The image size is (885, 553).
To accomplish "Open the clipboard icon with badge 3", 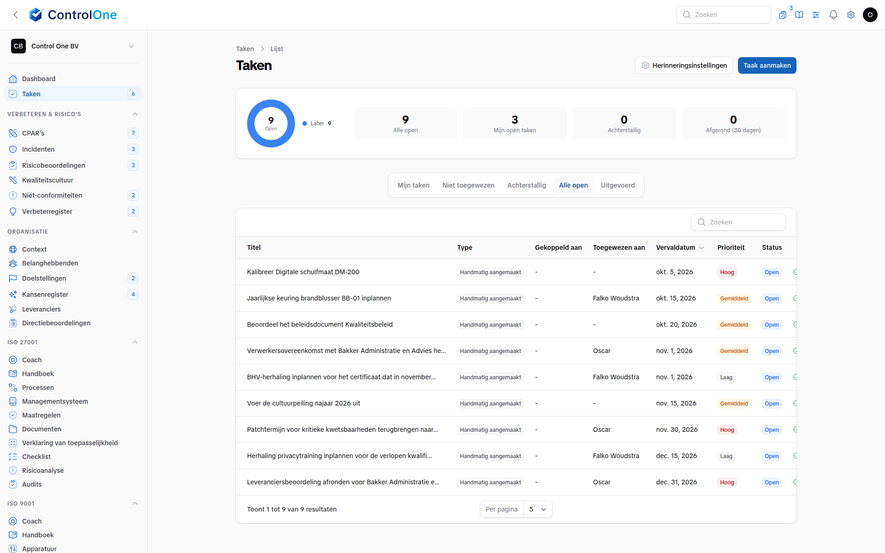I will tap(783, 15).
